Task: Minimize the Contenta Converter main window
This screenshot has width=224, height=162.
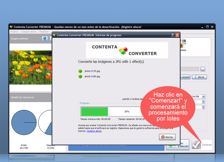Action: pyautogui.click(x=202, y=27)
